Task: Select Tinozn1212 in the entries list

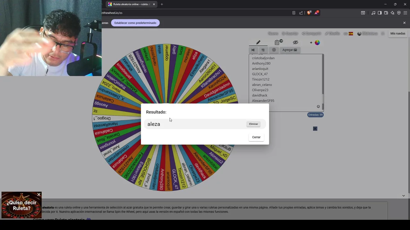Action: pos(261,79)
